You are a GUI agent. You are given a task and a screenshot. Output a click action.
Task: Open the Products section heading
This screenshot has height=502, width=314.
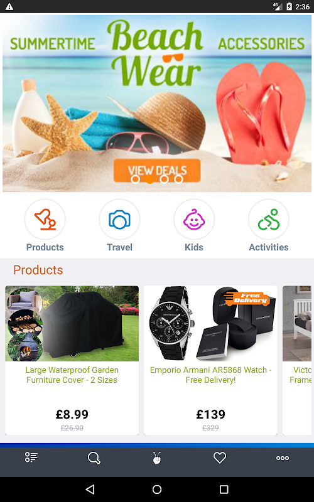(38, 270)
